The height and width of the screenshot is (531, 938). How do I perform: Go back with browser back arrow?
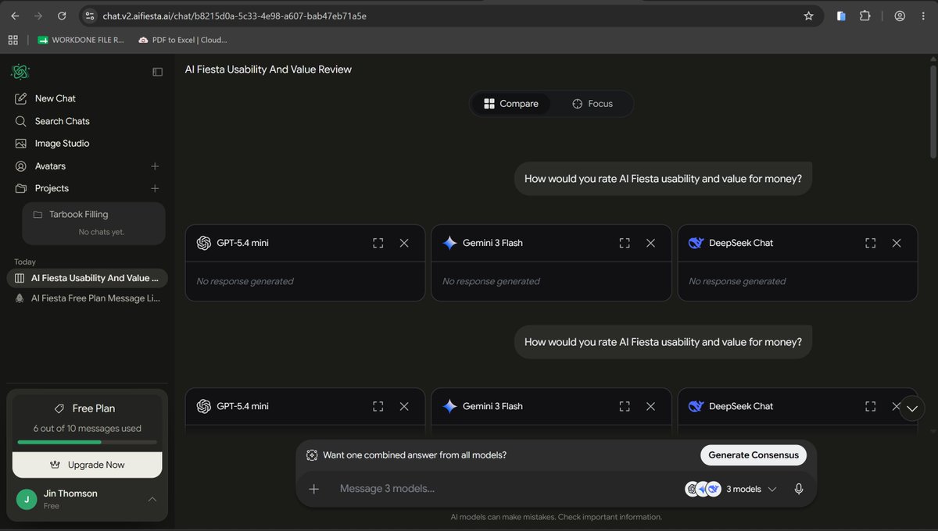coord(15,16)
